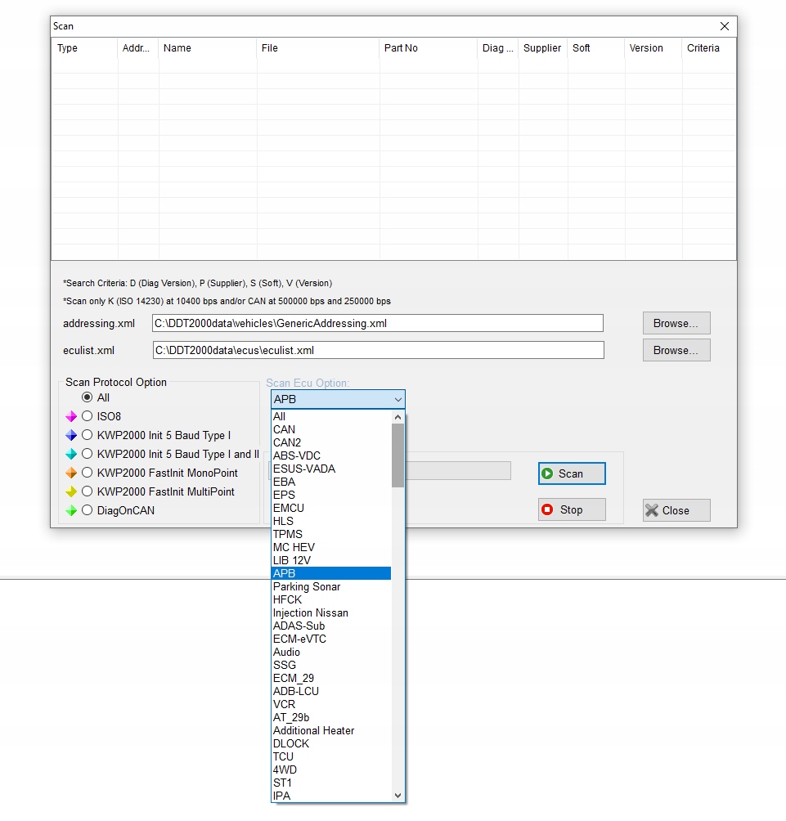Image resolution: width=786 pixels, height=821 pixels.
Task: Select ST1 entry in list
Action: (x=331, y=783)
